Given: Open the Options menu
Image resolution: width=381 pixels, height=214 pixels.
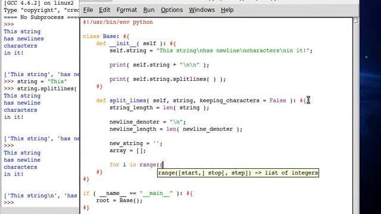Looking at the screenshot, I should pyautogui.click(x=171, y=10).
